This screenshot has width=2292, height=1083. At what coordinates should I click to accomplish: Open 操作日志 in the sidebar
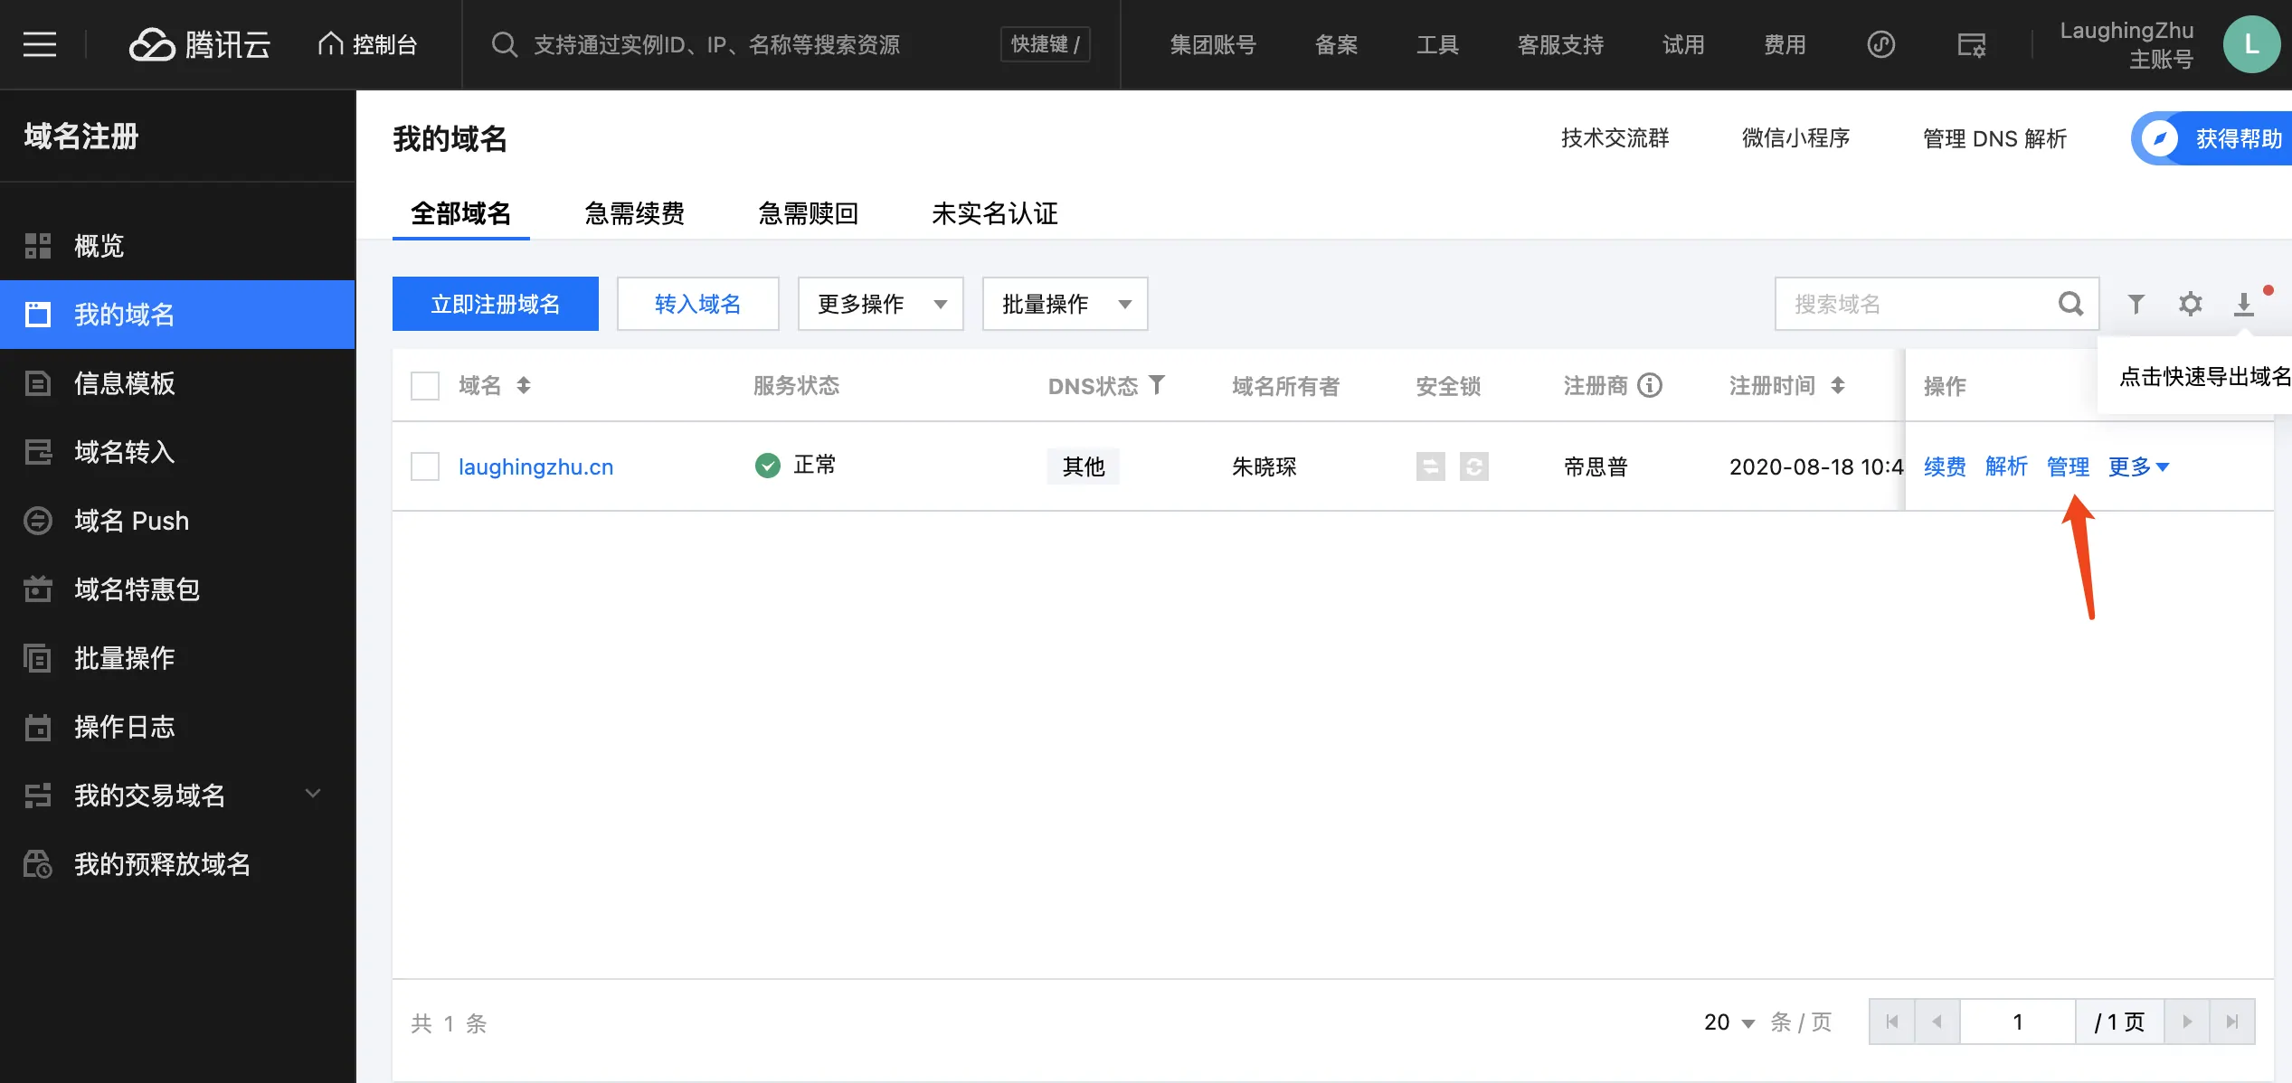click(x=124, y=727)
